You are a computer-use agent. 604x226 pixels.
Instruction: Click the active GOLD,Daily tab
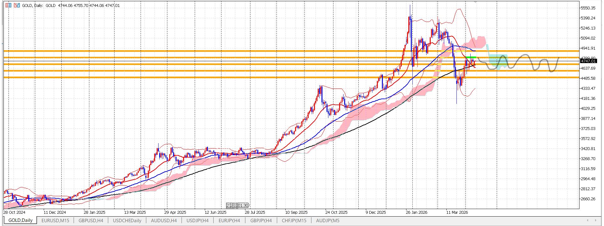coord(20,220)
